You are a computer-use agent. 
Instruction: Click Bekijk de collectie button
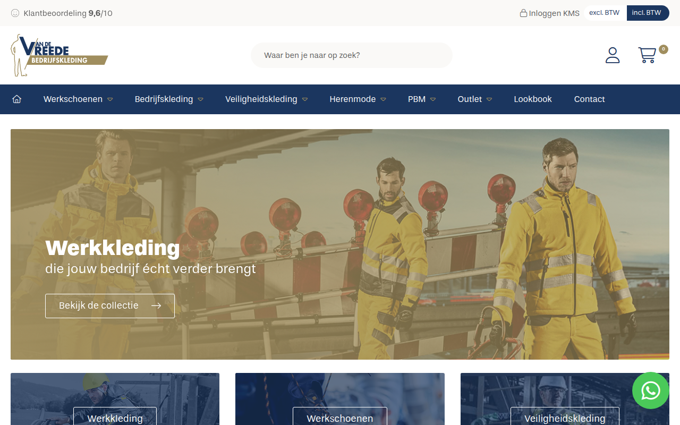(110, 306)
